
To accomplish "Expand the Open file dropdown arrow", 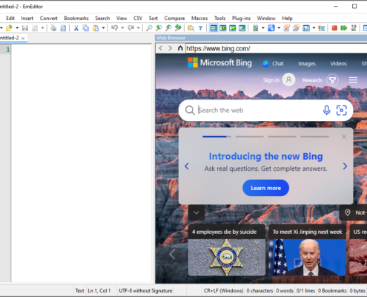I will click(x=17, y=28).
